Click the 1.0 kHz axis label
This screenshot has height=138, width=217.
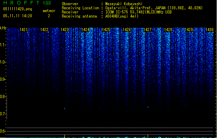3,62
